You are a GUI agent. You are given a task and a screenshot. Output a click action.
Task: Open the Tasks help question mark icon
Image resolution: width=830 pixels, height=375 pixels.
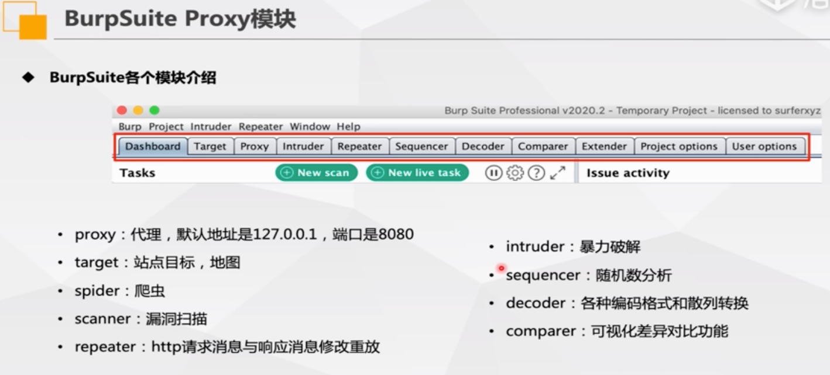536,173
